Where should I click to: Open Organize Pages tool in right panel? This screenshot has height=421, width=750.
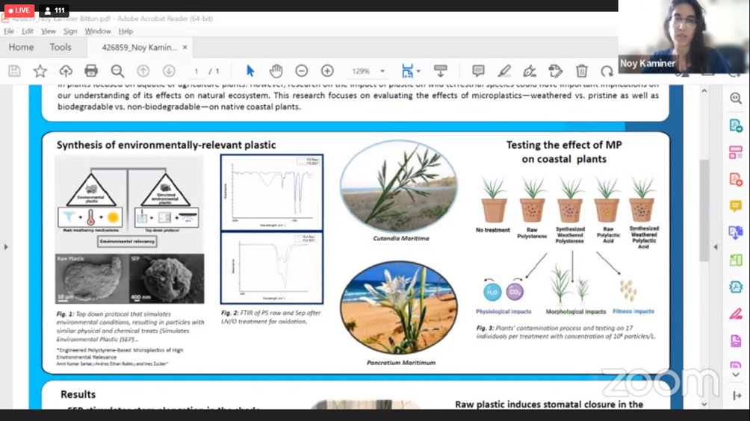point(736,152)
